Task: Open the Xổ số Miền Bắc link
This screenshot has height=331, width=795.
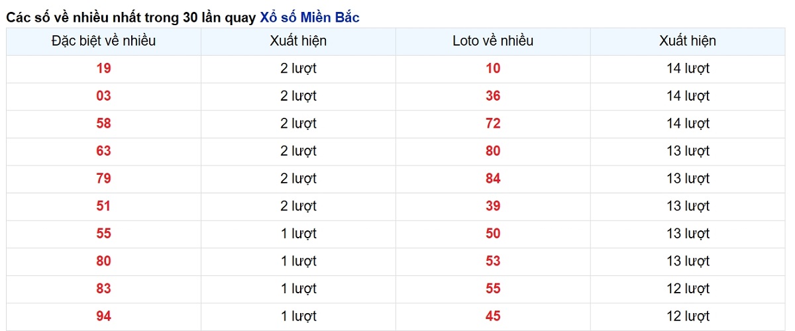Action: pyautogui.click(x=309, y=18)
